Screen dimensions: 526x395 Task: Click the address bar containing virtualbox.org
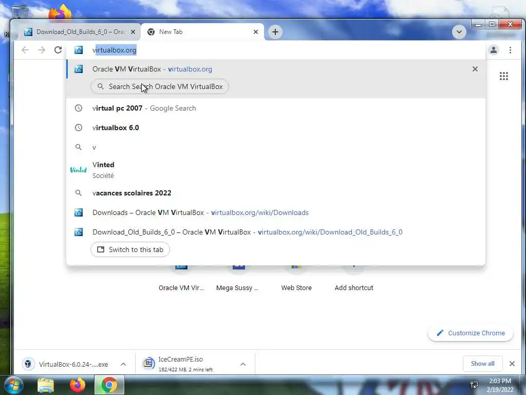pos(276,50)
